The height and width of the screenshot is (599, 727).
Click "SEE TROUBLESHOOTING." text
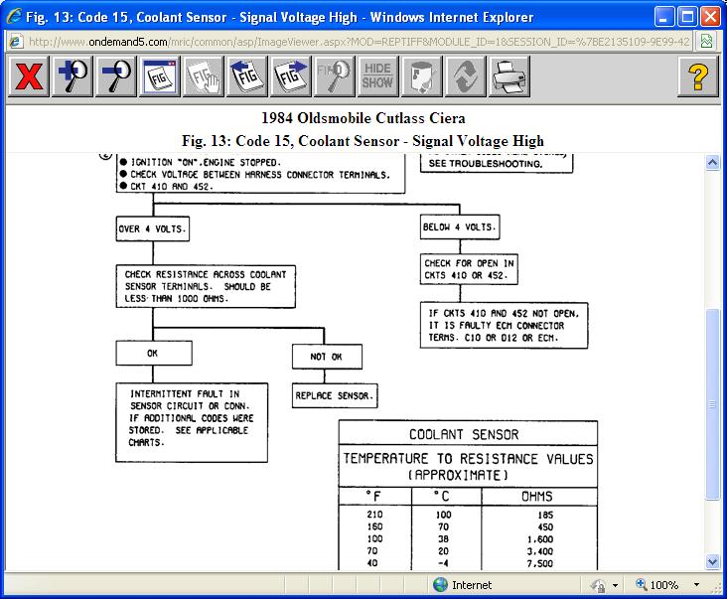click(486, 164)
